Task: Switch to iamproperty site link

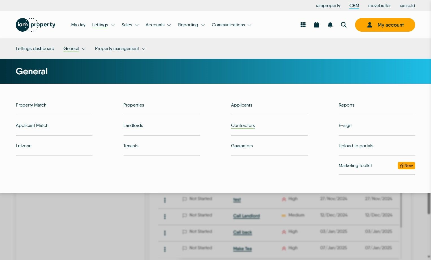Action: click(328, 6)
